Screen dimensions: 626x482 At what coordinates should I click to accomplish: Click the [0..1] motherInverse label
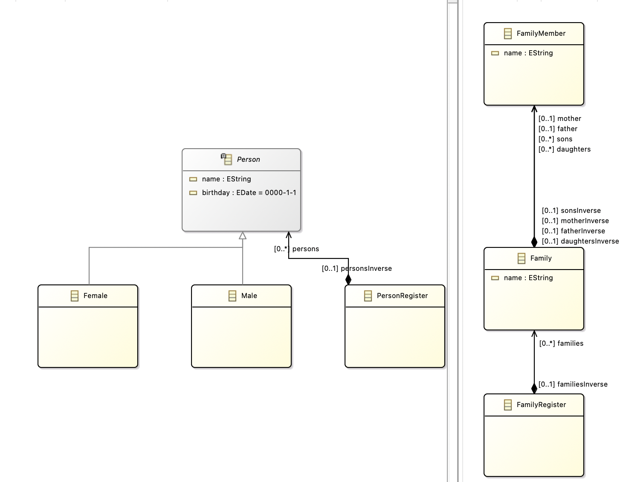pyautogui.click(x=575, y=221)
